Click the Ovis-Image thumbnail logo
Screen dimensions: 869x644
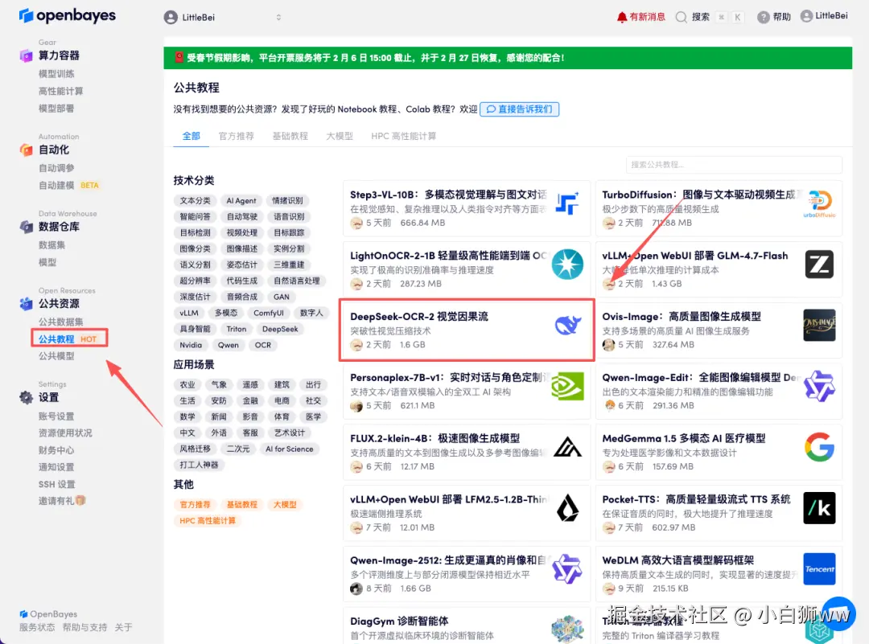819,325
